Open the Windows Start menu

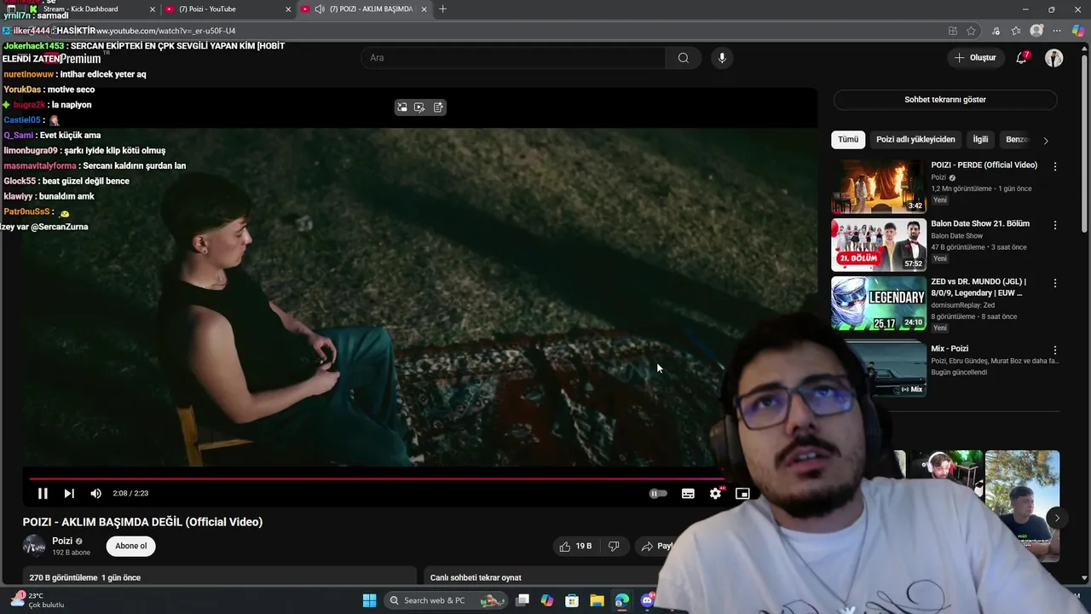pos(369,600)
